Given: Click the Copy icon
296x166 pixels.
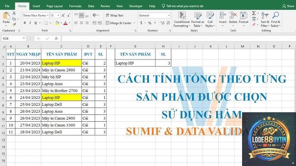Looking at the screenshot, I should [x=14, y=19].
